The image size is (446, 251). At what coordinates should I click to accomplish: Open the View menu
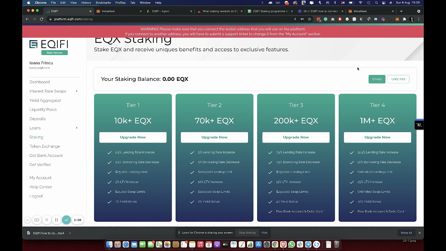(74, 3)
